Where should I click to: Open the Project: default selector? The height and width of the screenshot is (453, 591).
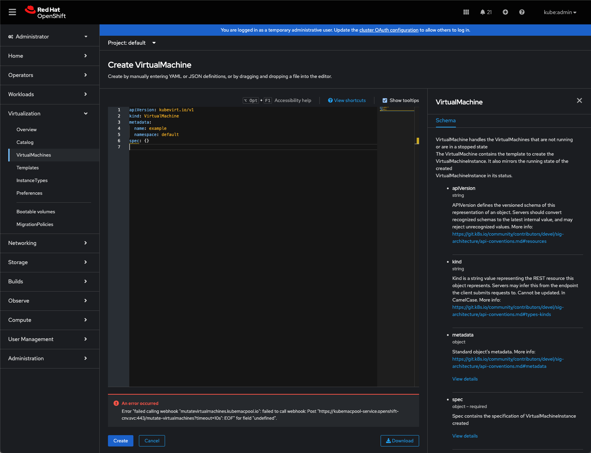[x=132, y=43]
